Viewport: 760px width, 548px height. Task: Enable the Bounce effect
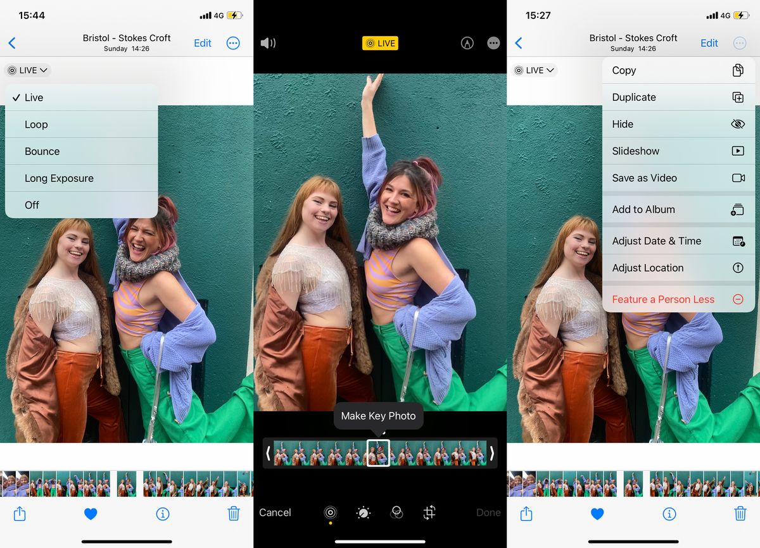pyautogui.click(x=42, y=151)
